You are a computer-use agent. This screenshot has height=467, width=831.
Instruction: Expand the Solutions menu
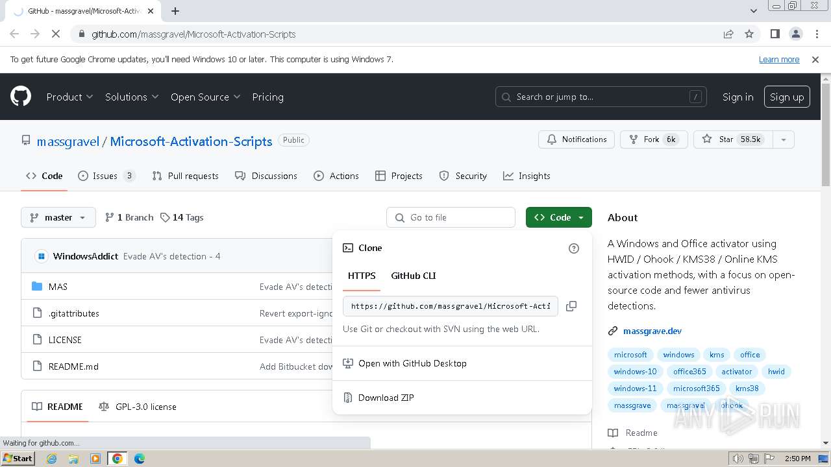132,97
